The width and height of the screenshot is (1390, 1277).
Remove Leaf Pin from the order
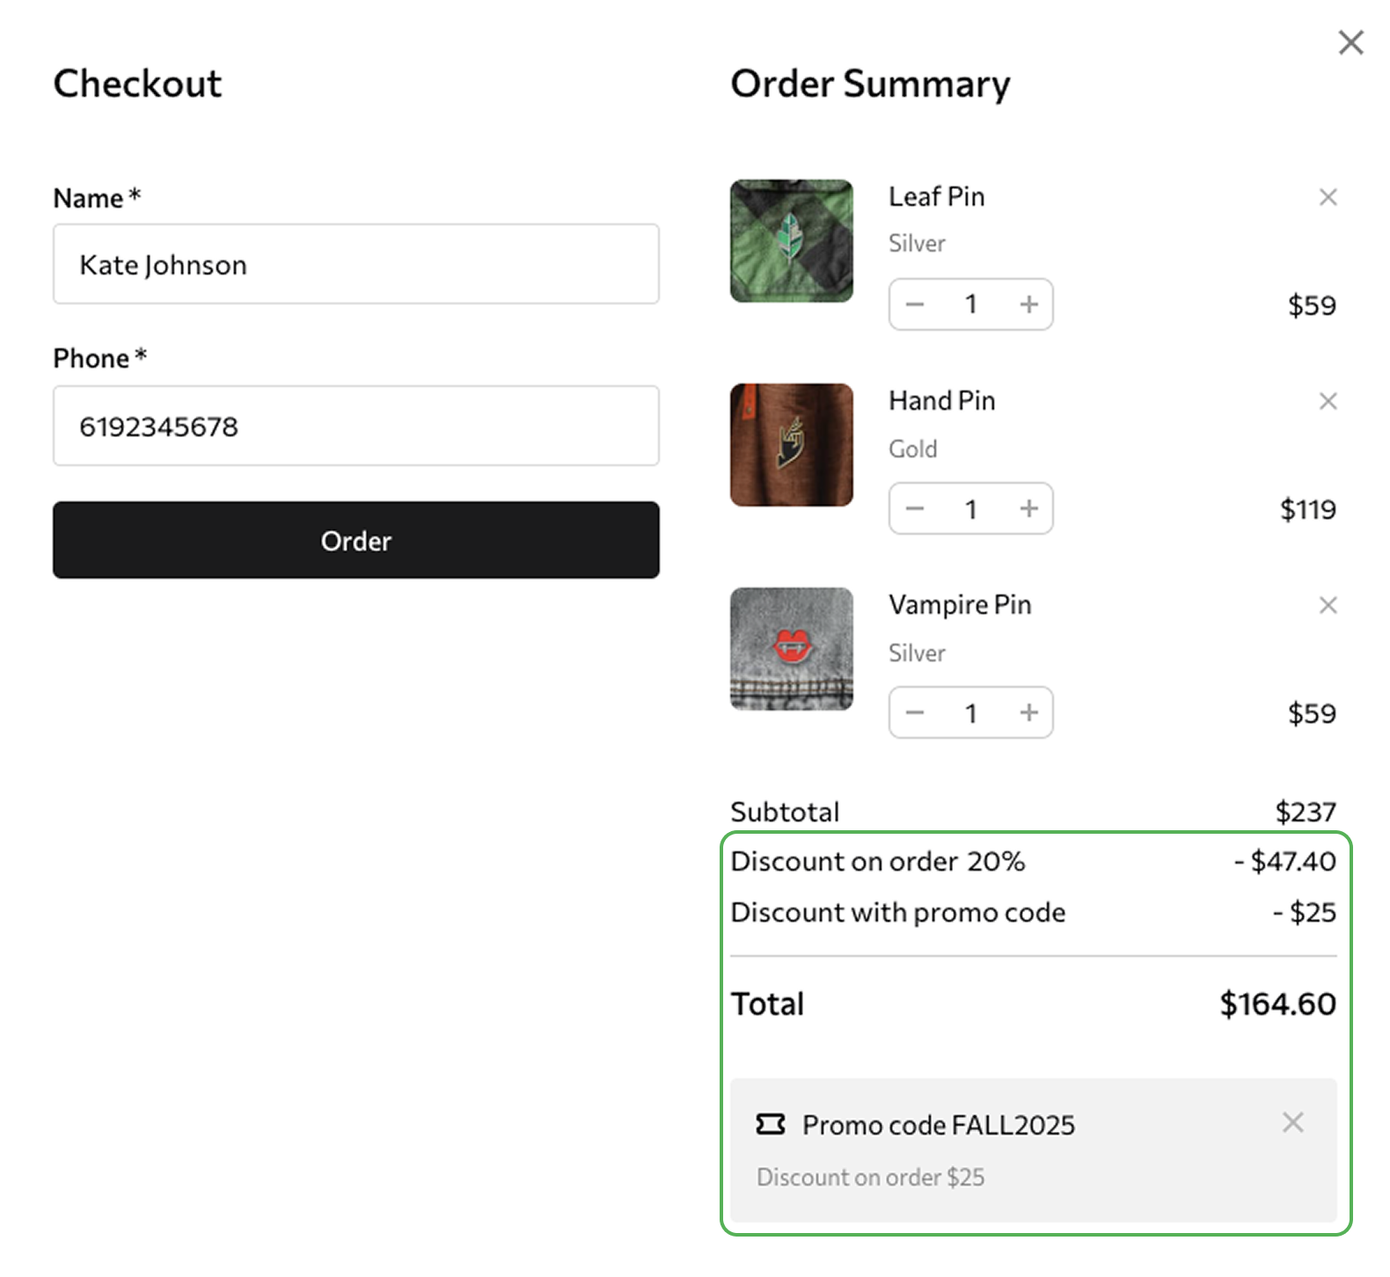click(x=1328, y=197)
